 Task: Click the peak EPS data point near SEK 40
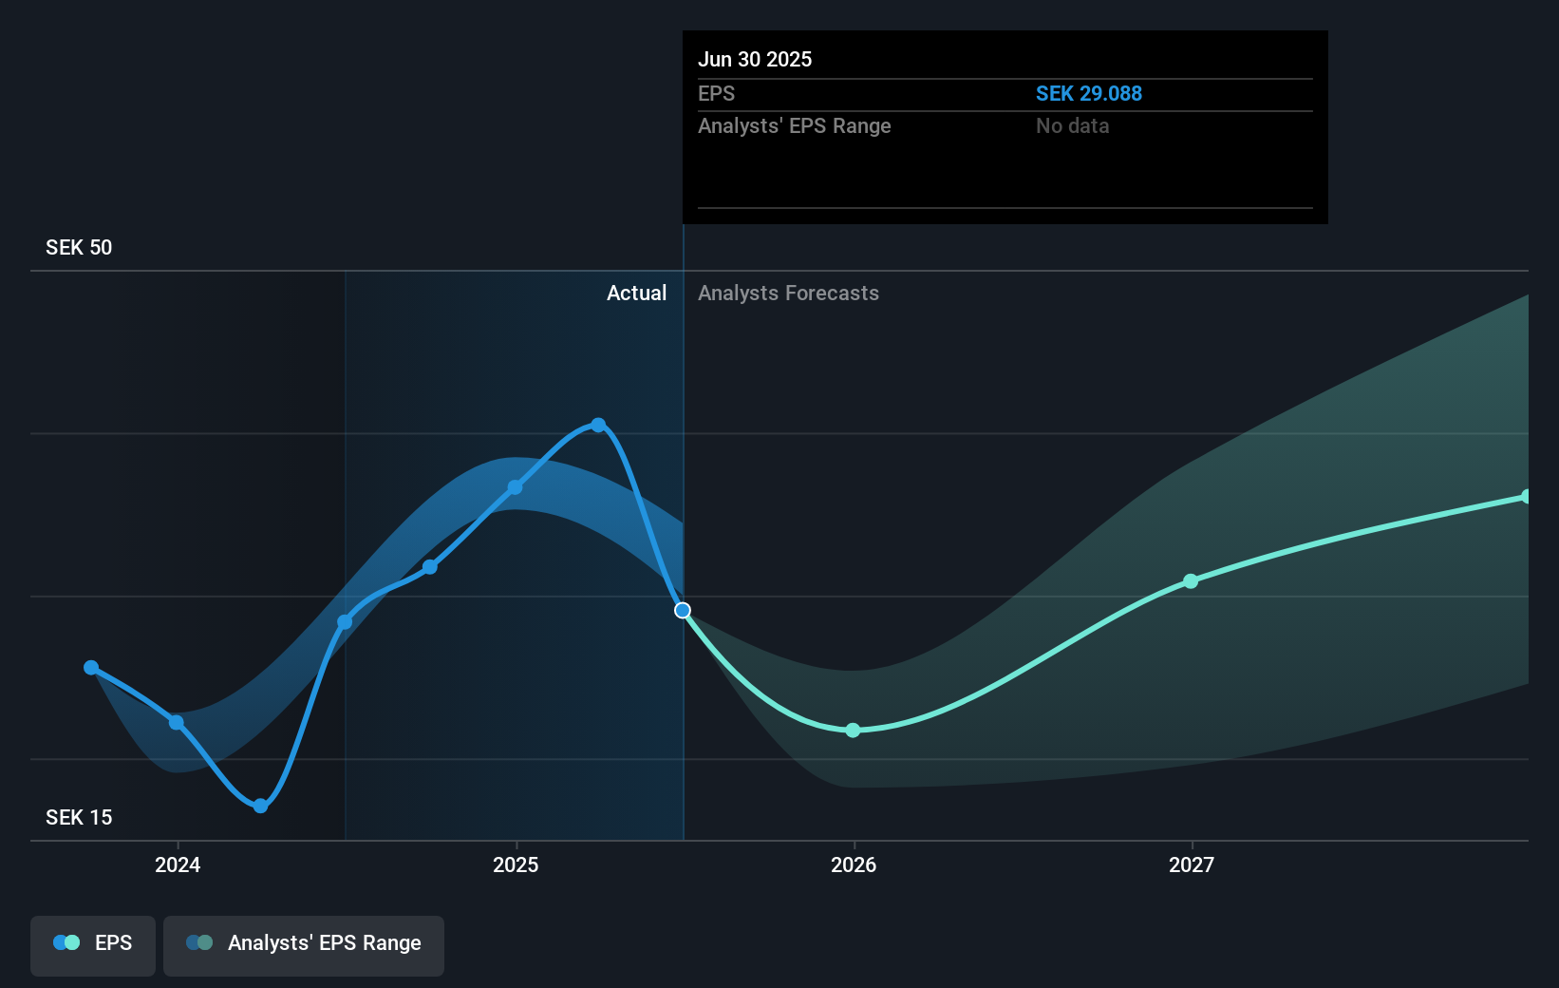point(597,425)
